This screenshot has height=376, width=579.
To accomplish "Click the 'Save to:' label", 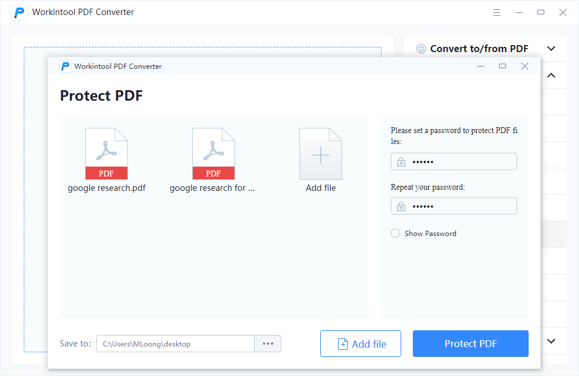I will coord(75,344).
